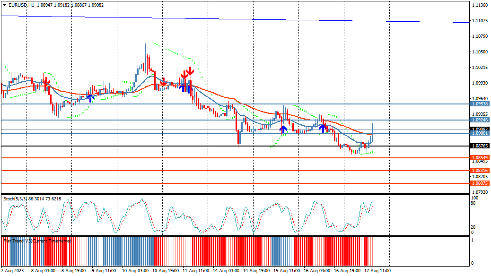The height and width of the screenshot is (276, 491).
Task: Select the black 1.08765 level price tag
Action: tap(480, 146)
